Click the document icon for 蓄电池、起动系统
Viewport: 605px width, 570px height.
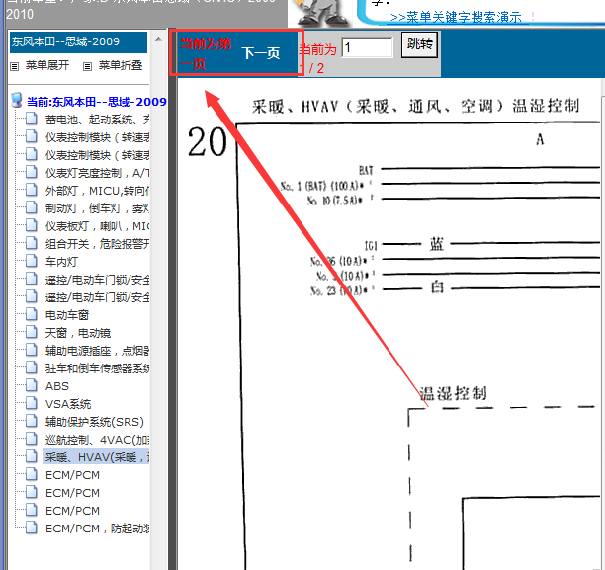[32, 119]
